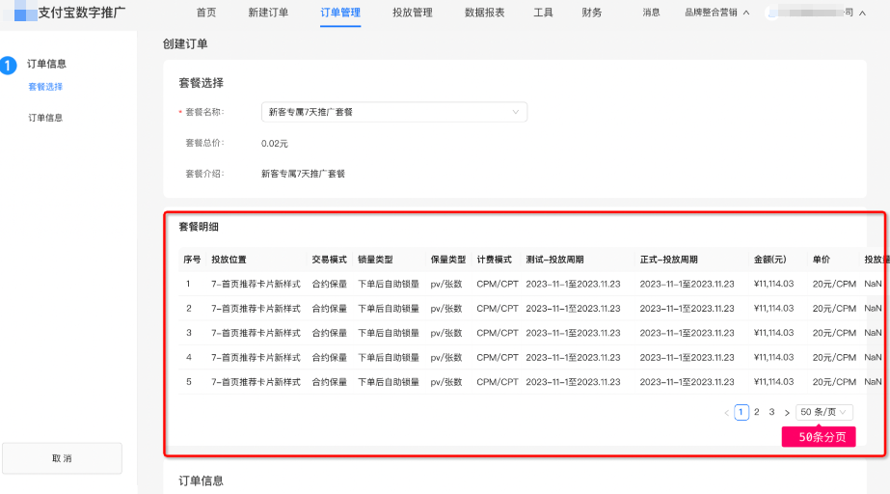Viewport: 890px width, 494px height.
Task: Open the 首页 tab
Action: [206, 13]
